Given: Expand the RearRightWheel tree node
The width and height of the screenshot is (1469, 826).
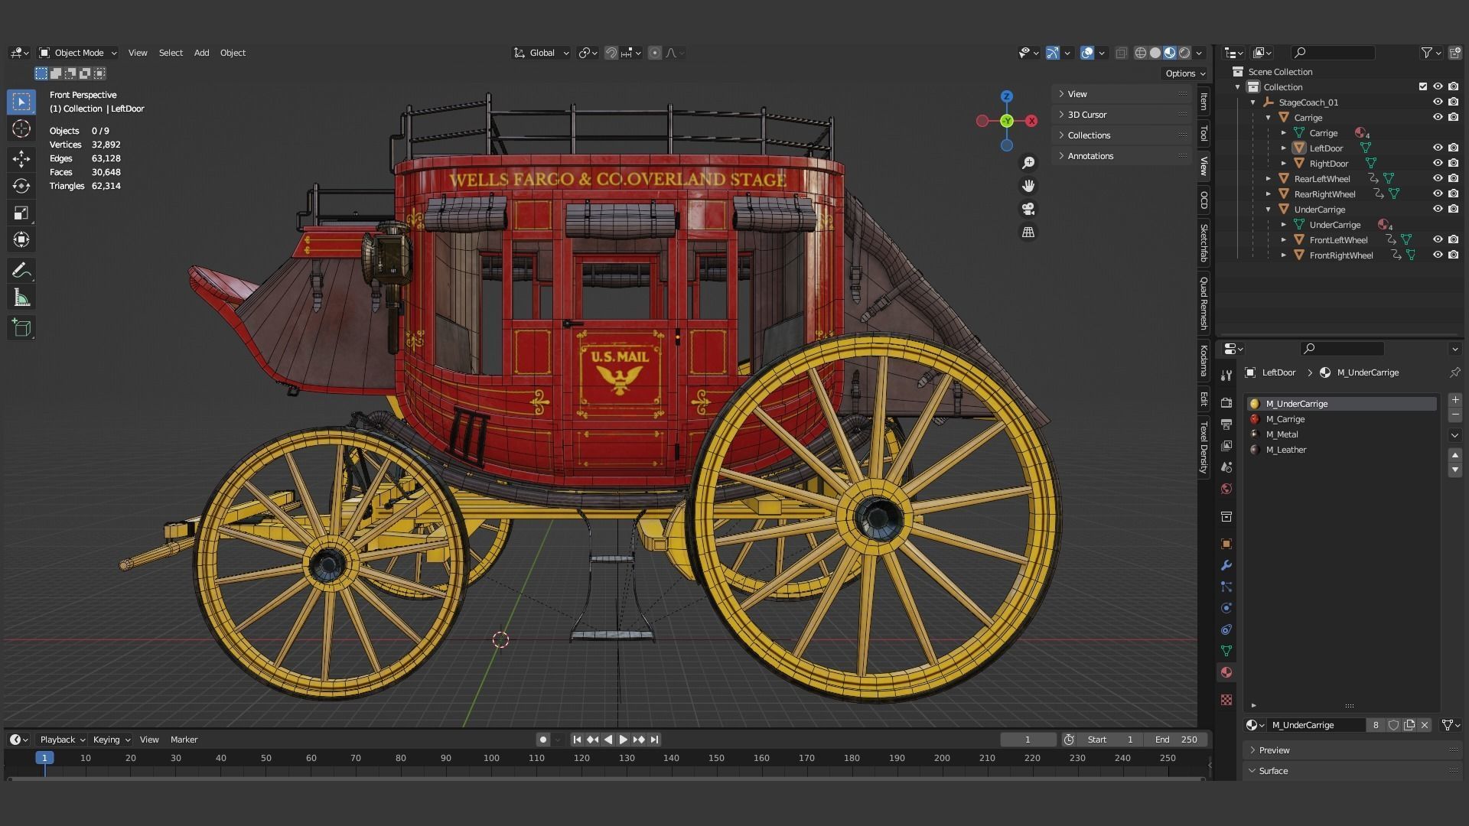Looking at the screenshot, I should pos(1269,194).
